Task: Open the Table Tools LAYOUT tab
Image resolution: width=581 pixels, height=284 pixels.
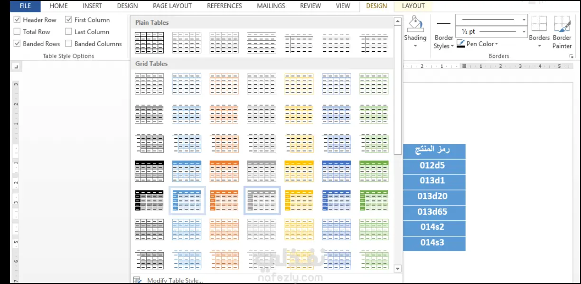Action: [x=413, y=6]
